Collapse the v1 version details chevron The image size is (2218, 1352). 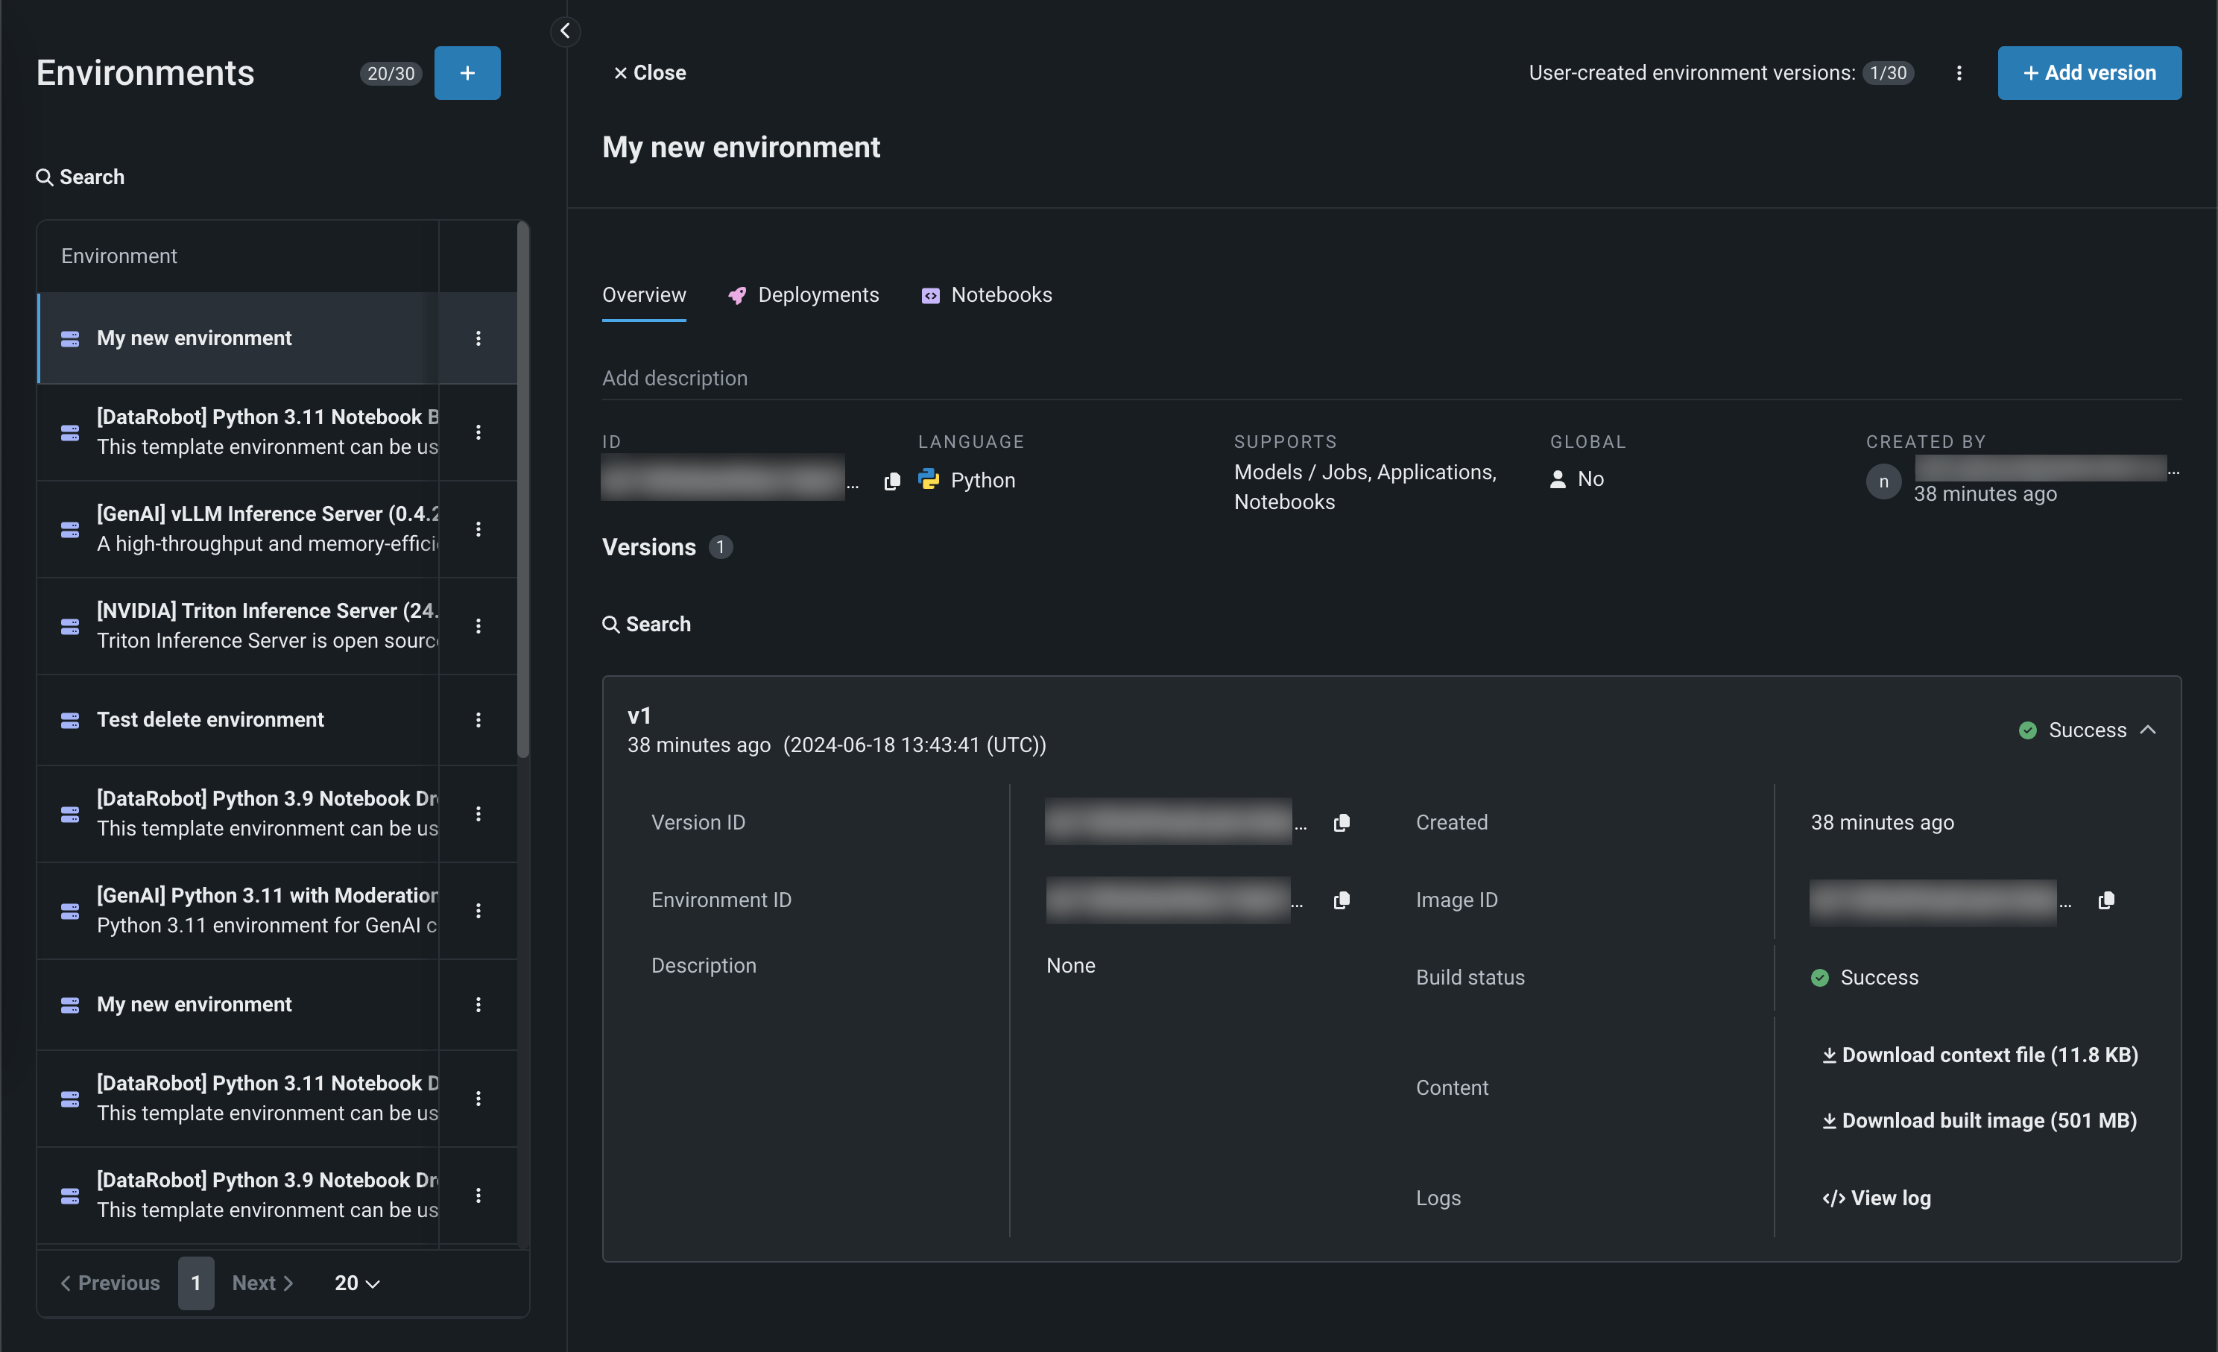click(x=2148, y=729)
